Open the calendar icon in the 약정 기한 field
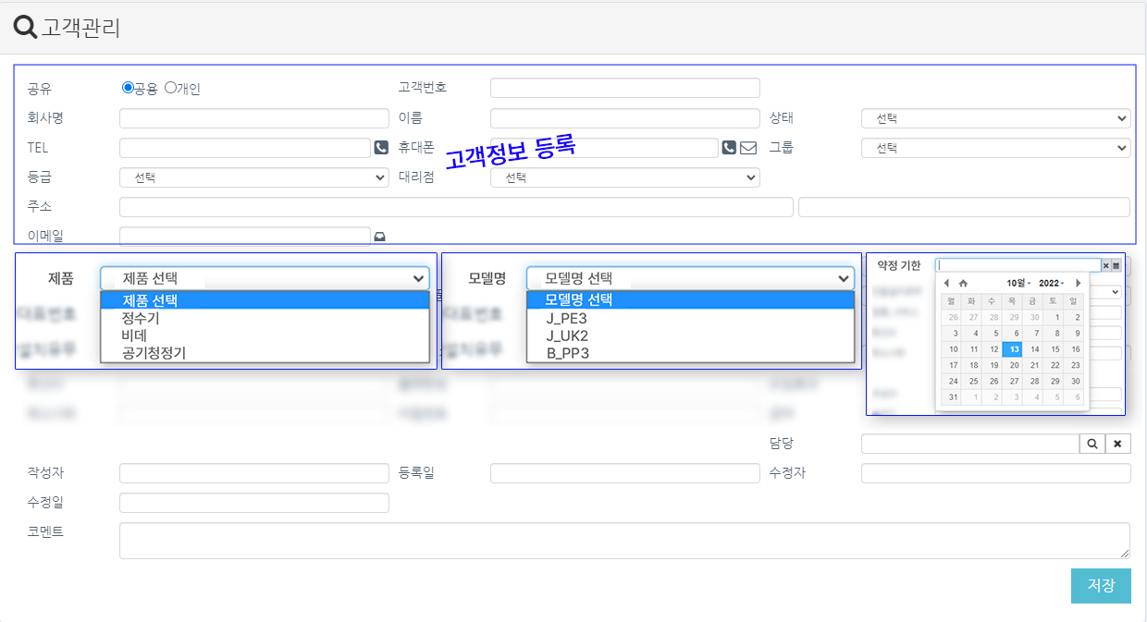Viewport: 1147px width, 622px height. (x=1117, y=265)
